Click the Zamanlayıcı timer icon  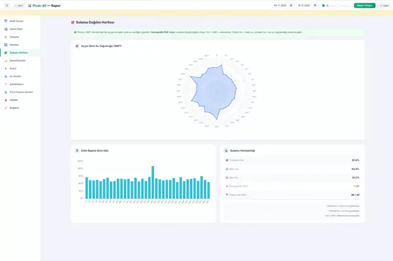[5, 84]
